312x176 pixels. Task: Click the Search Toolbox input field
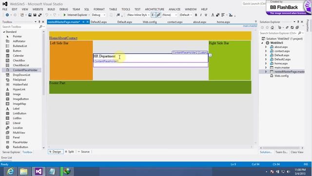[x=20, y=27]
